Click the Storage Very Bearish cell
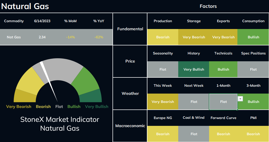 coord(194,37)
